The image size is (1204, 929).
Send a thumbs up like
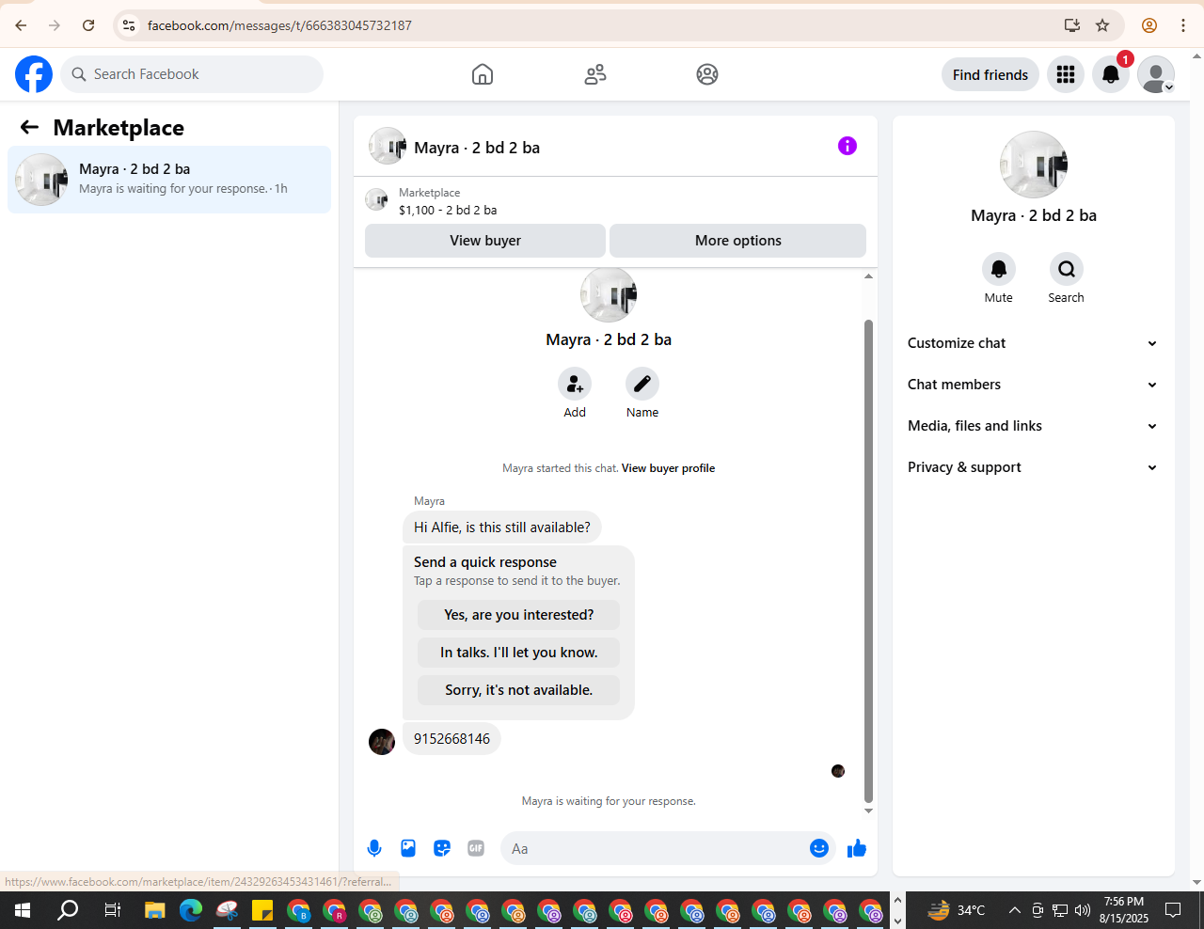click(857, 848)
